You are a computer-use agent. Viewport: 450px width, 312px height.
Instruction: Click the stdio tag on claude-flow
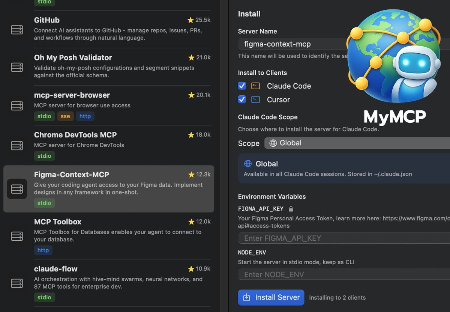click(x=44, y=297)
